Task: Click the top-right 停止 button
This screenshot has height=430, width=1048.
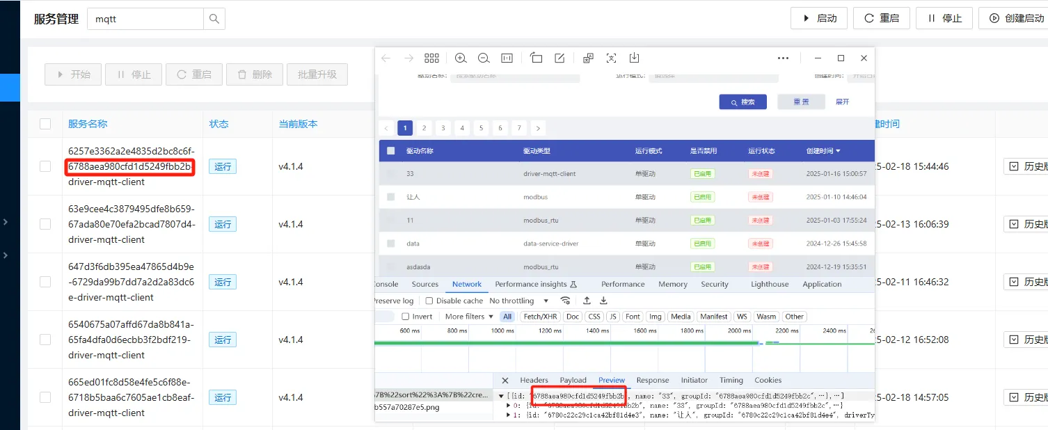Action: [944, 18]
